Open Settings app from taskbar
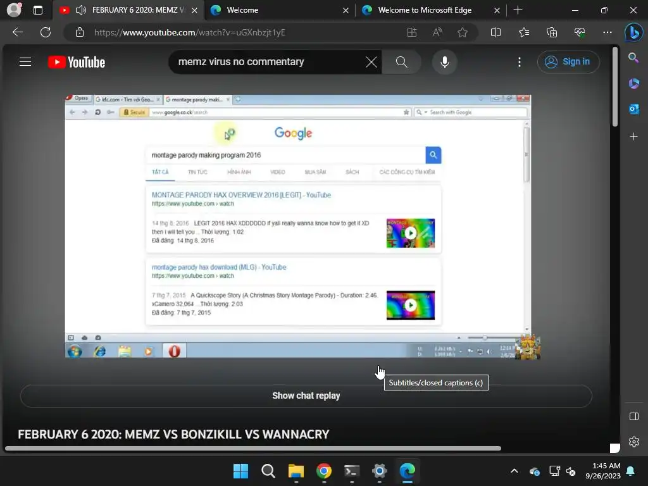This screenshot has height=486, width=648. [380, 471]
